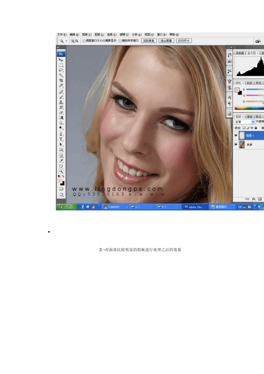Select the Eraser tool
Viewport: 264px width, 374px height.
pos(61,112)
